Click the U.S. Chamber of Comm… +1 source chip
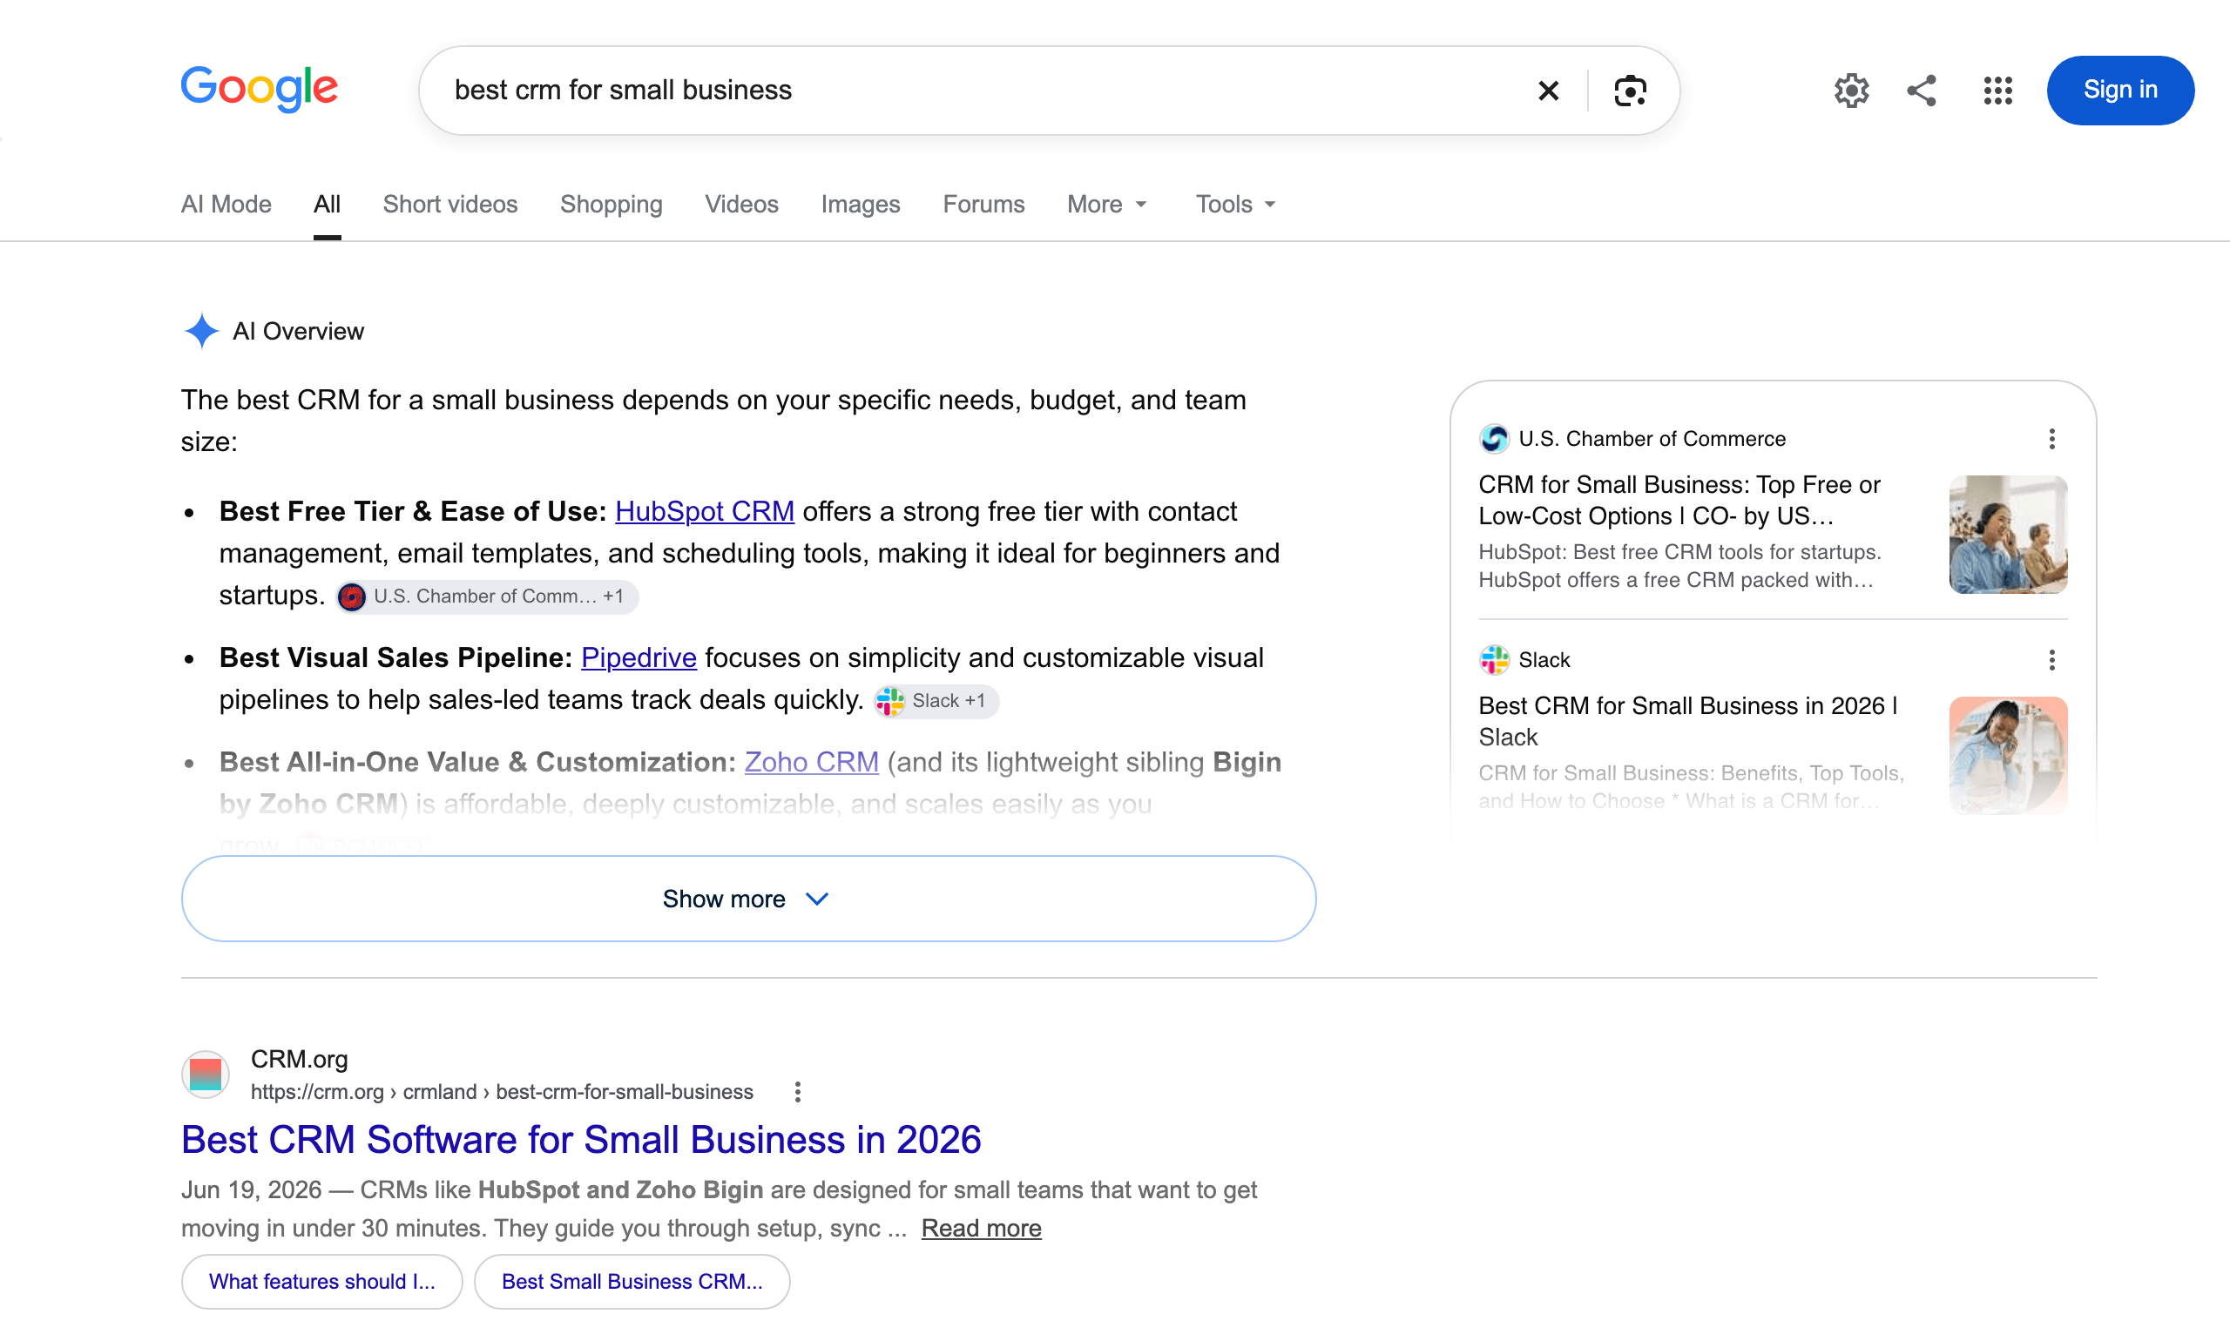Screen dimensions: 2230x1341 [x=487, y=596]
